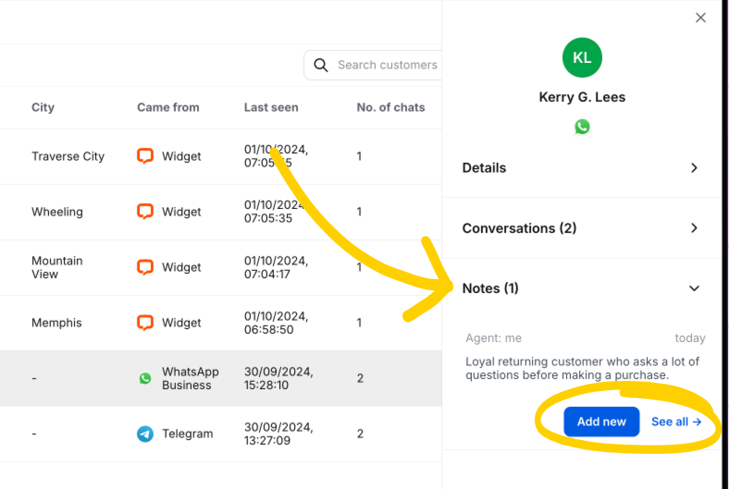The height and width of the screenshot is (489, 729).
Task: Click the magnifier icon in search box
Action: pos(321,65)
